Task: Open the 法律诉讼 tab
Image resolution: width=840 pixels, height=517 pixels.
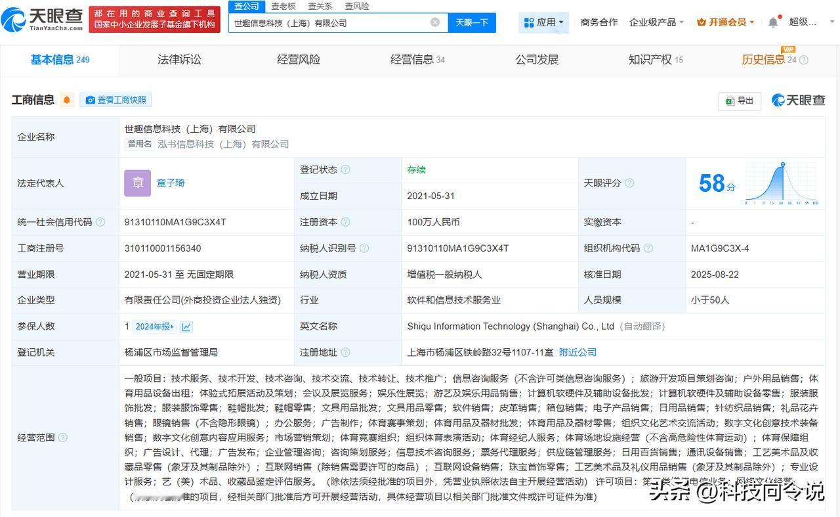Action: tap(179, 60)
